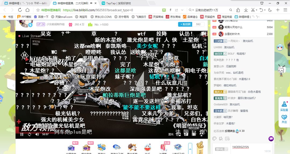The height and width of the screenshot is (154, 290).
Task: Click the 关注 heart follow button
Action: click(x=284, y=119)
